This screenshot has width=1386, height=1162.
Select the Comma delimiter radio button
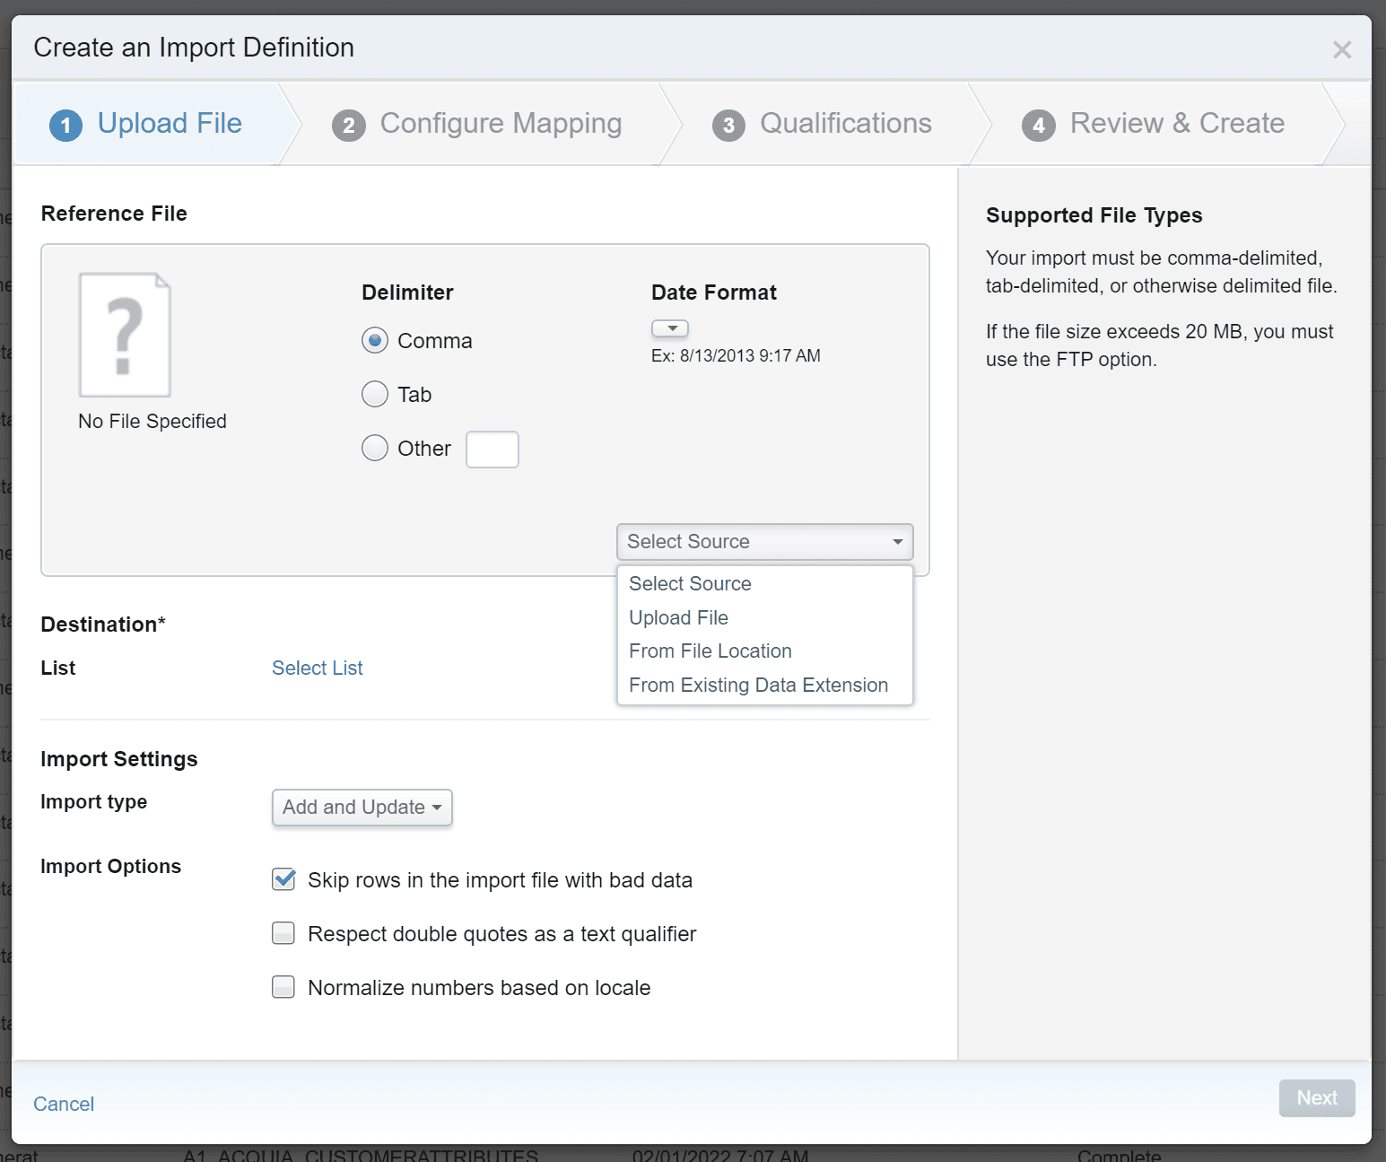[375, 341]
